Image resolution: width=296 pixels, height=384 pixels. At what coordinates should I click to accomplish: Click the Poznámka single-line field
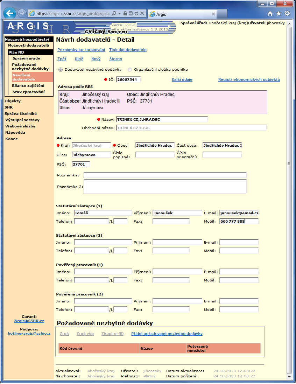(x=165, y=175)
